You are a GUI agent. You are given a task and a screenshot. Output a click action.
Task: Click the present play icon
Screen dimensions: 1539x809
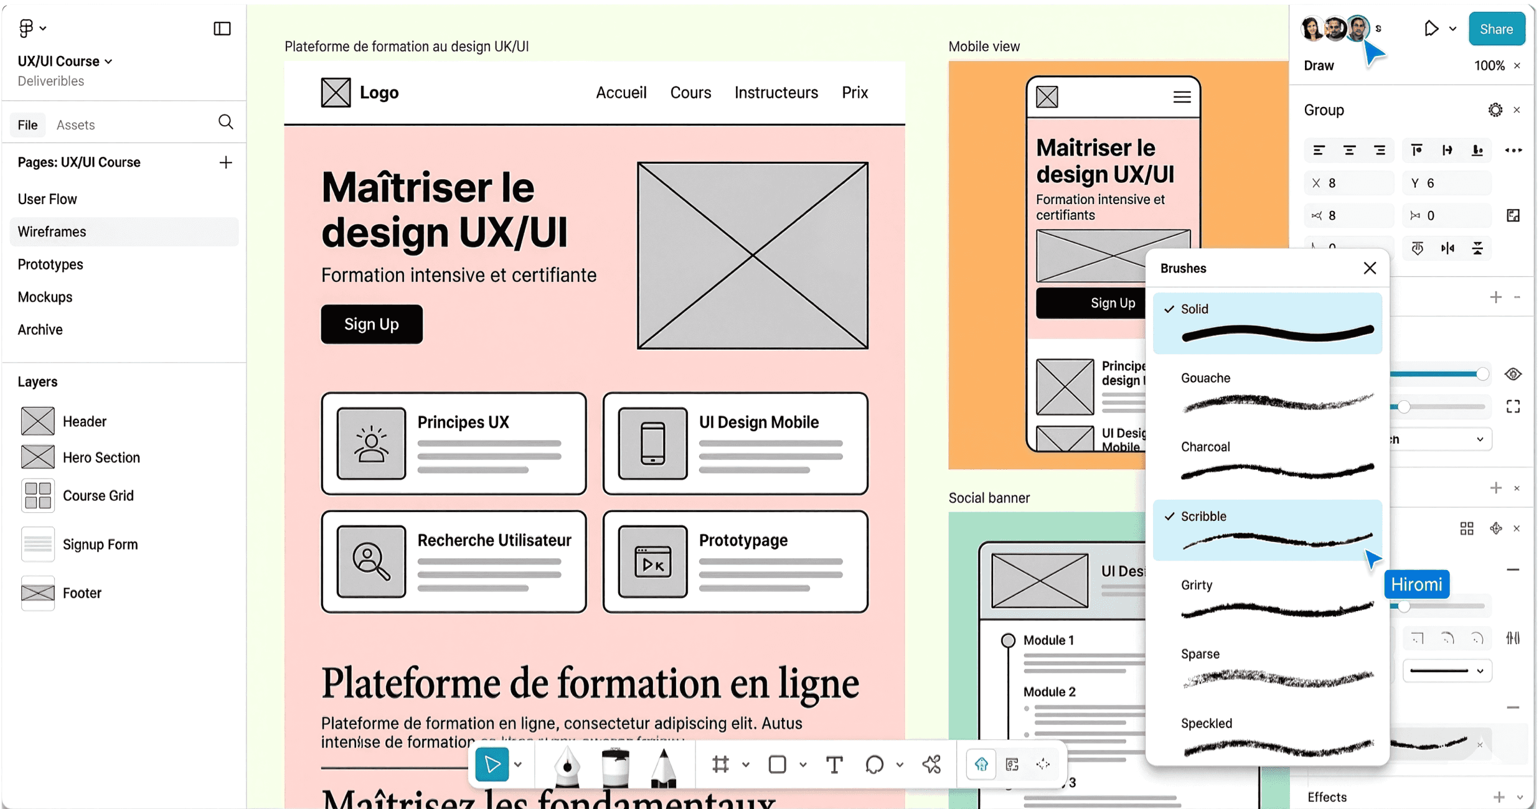tap(1431, 29)
